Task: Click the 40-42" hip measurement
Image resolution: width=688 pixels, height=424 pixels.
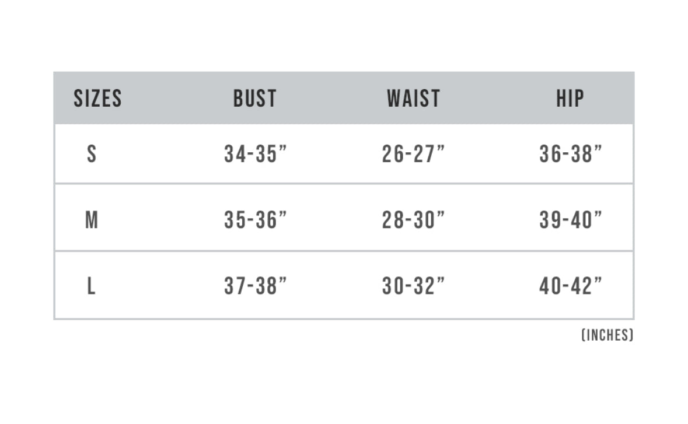Action: tap(571, 286)
